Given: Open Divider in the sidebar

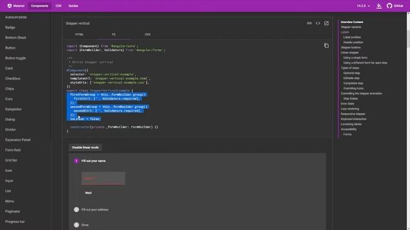Looking at the screenshot, I should [10, 130].
